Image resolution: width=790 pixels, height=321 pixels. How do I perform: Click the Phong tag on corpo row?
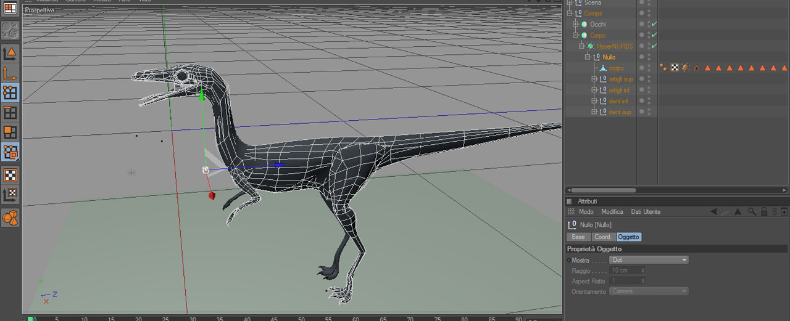coord(663,68)
